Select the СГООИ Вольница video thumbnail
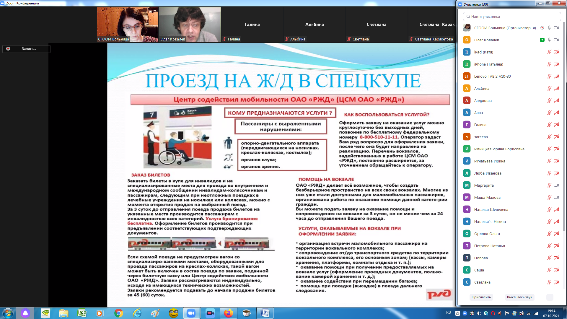The width and height of the screenshot is (567, 319). click(128, 25)
